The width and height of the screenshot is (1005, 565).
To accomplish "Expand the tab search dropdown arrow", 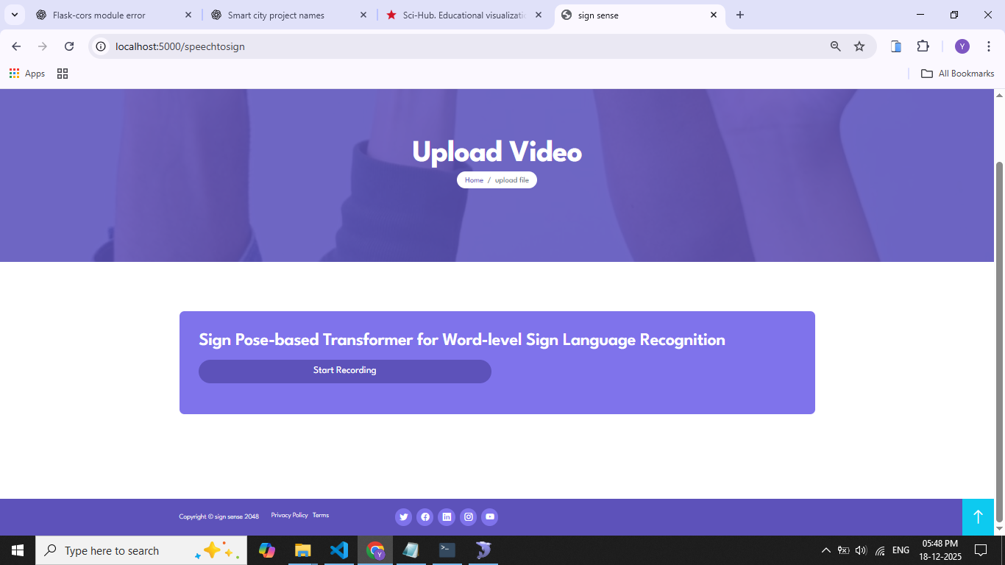I will [14, 15].
